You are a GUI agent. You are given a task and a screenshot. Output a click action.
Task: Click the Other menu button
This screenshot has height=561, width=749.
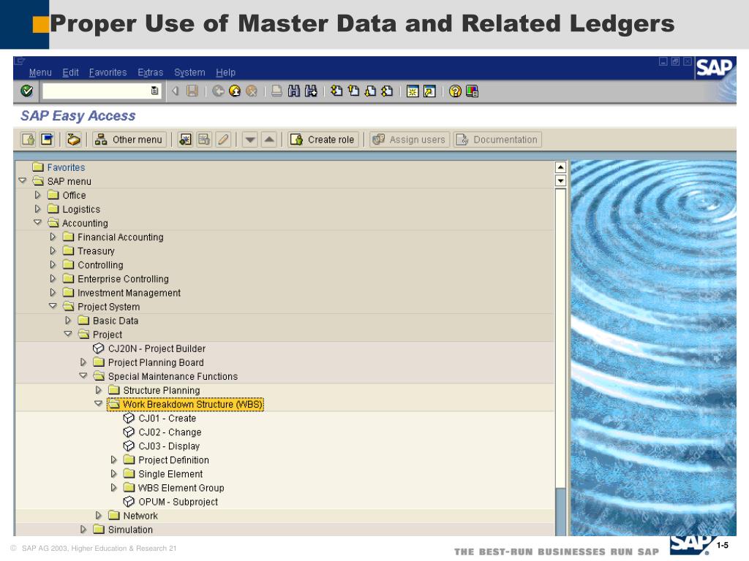tap(129, 140)
